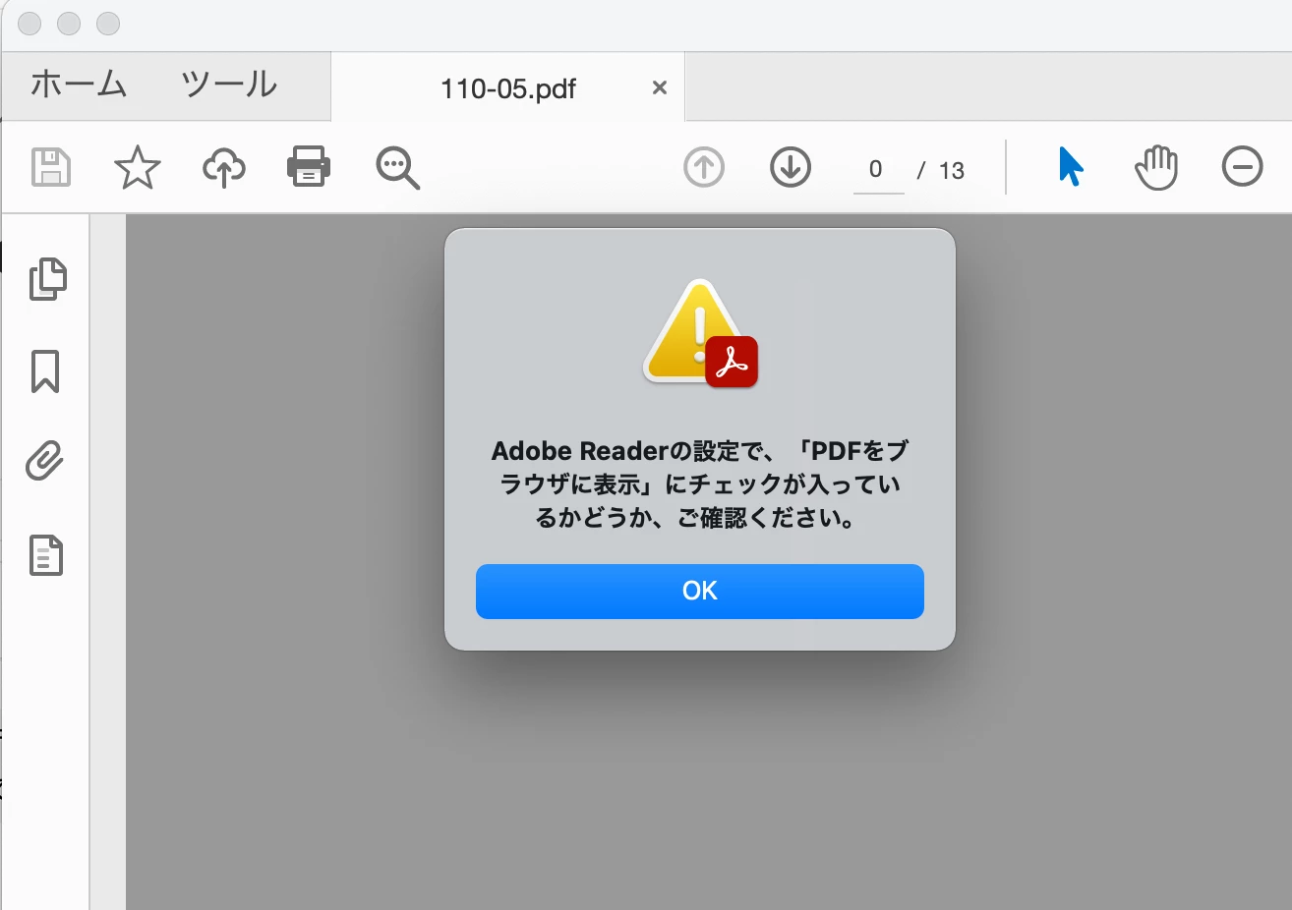Click the red macOS close window button
1292x910 pixels.
click(29, 24)
